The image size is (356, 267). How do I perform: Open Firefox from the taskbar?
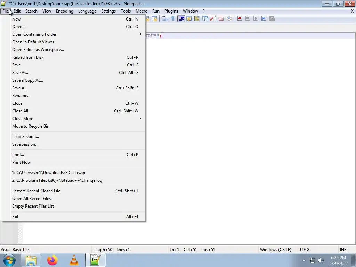click(x=52, y=260)
